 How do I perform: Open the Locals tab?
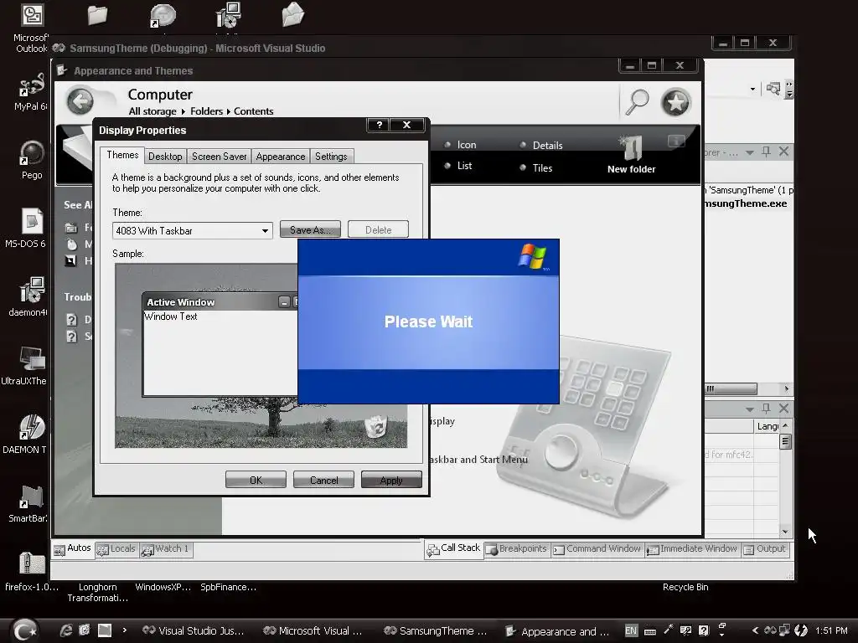116,549
